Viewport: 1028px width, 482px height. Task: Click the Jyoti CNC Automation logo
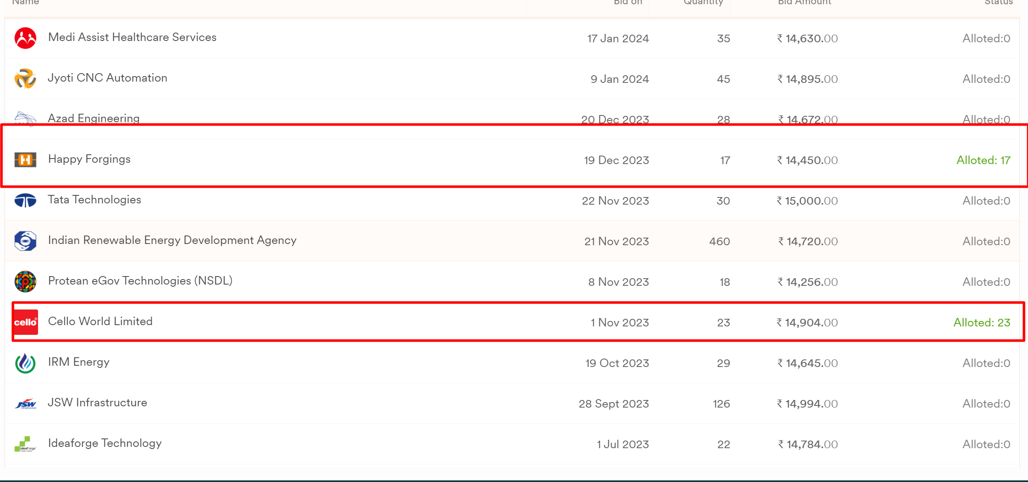tap(25, 79)
